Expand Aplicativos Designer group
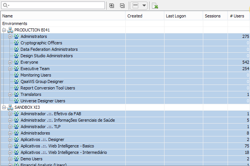 coord(10,139)
